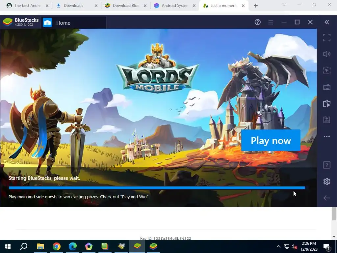Click the Lords Mobile logo
This screenshot has height=253, width=337.
pyautogui.click(x=158, y=69)
